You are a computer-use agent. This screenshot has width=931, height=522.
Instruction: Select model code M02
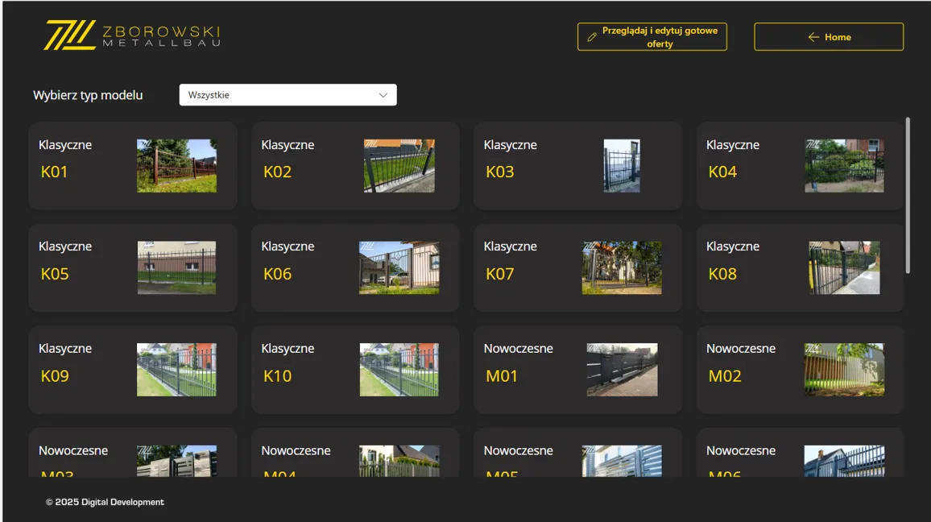[x=725, y=376]
